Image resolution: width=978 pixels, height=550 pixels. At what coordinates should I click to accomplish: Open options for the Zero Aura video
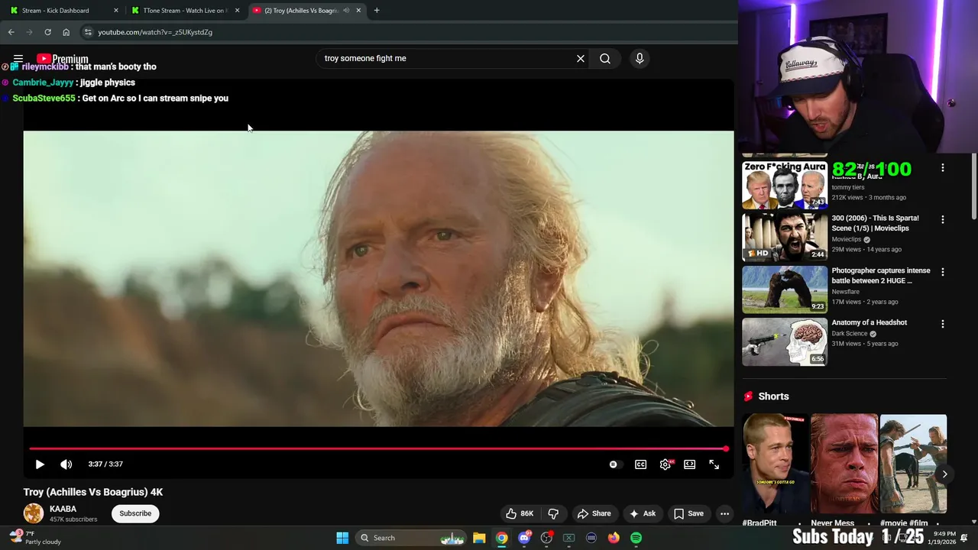(942, 167)
